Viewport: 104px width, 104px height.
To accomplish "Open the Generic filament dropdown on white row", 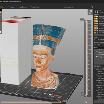I will coord(101,16).
